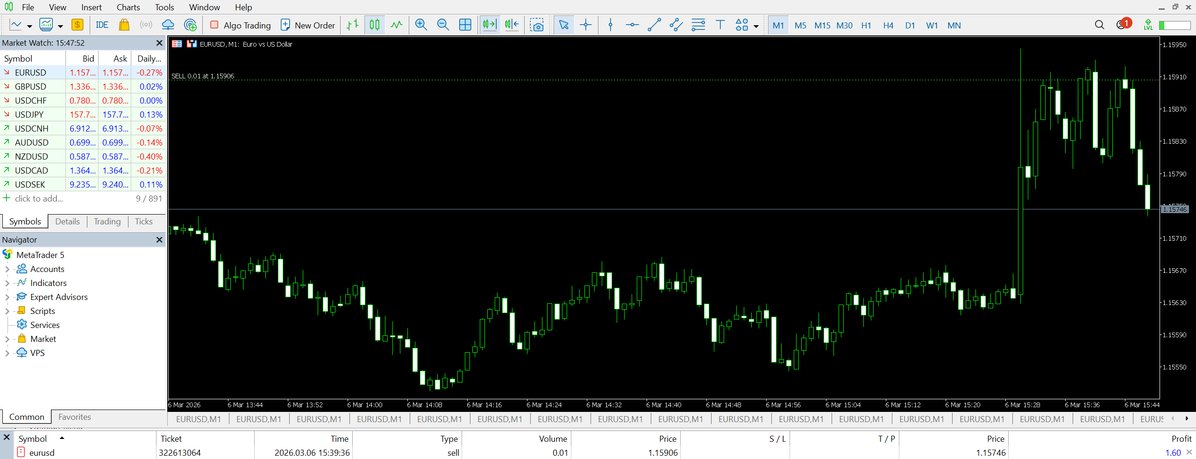Open the shapes tool dropdown arrow
The image size is (1196, 459).
coord(756,26)
